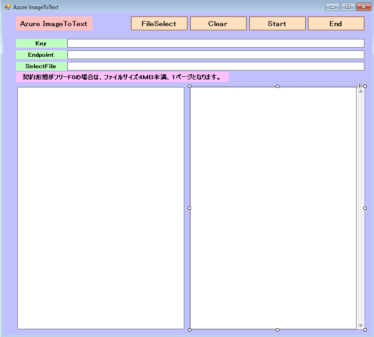
Task: Select the SelectFile path text box
Action: 215,66
